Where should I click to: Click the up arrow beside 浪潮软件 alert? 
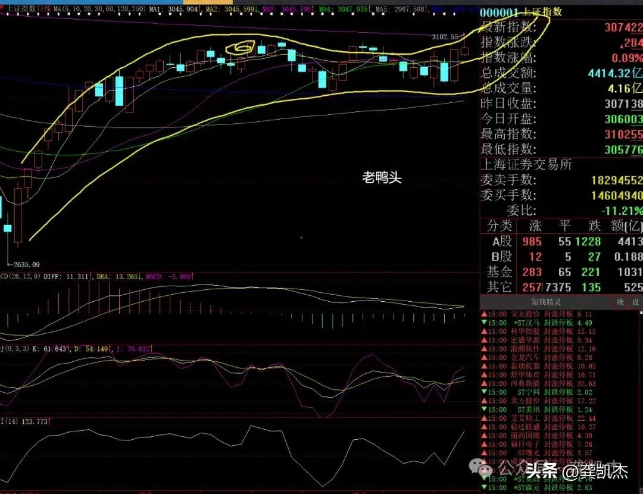pyautogui.click(x=485, y=349)
